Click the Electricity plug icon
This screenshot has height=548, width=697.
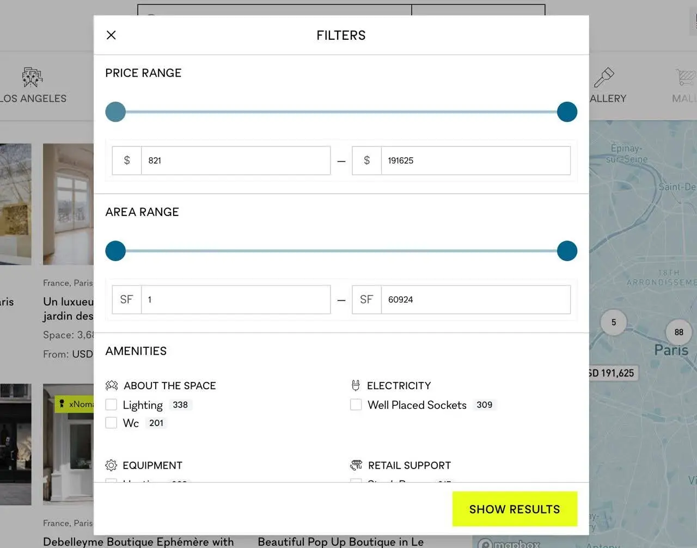point(357,385)
